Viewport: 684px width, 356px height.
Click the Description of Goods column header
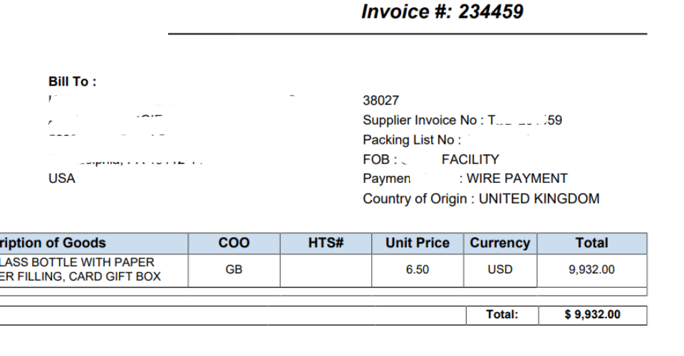(94, 243)
